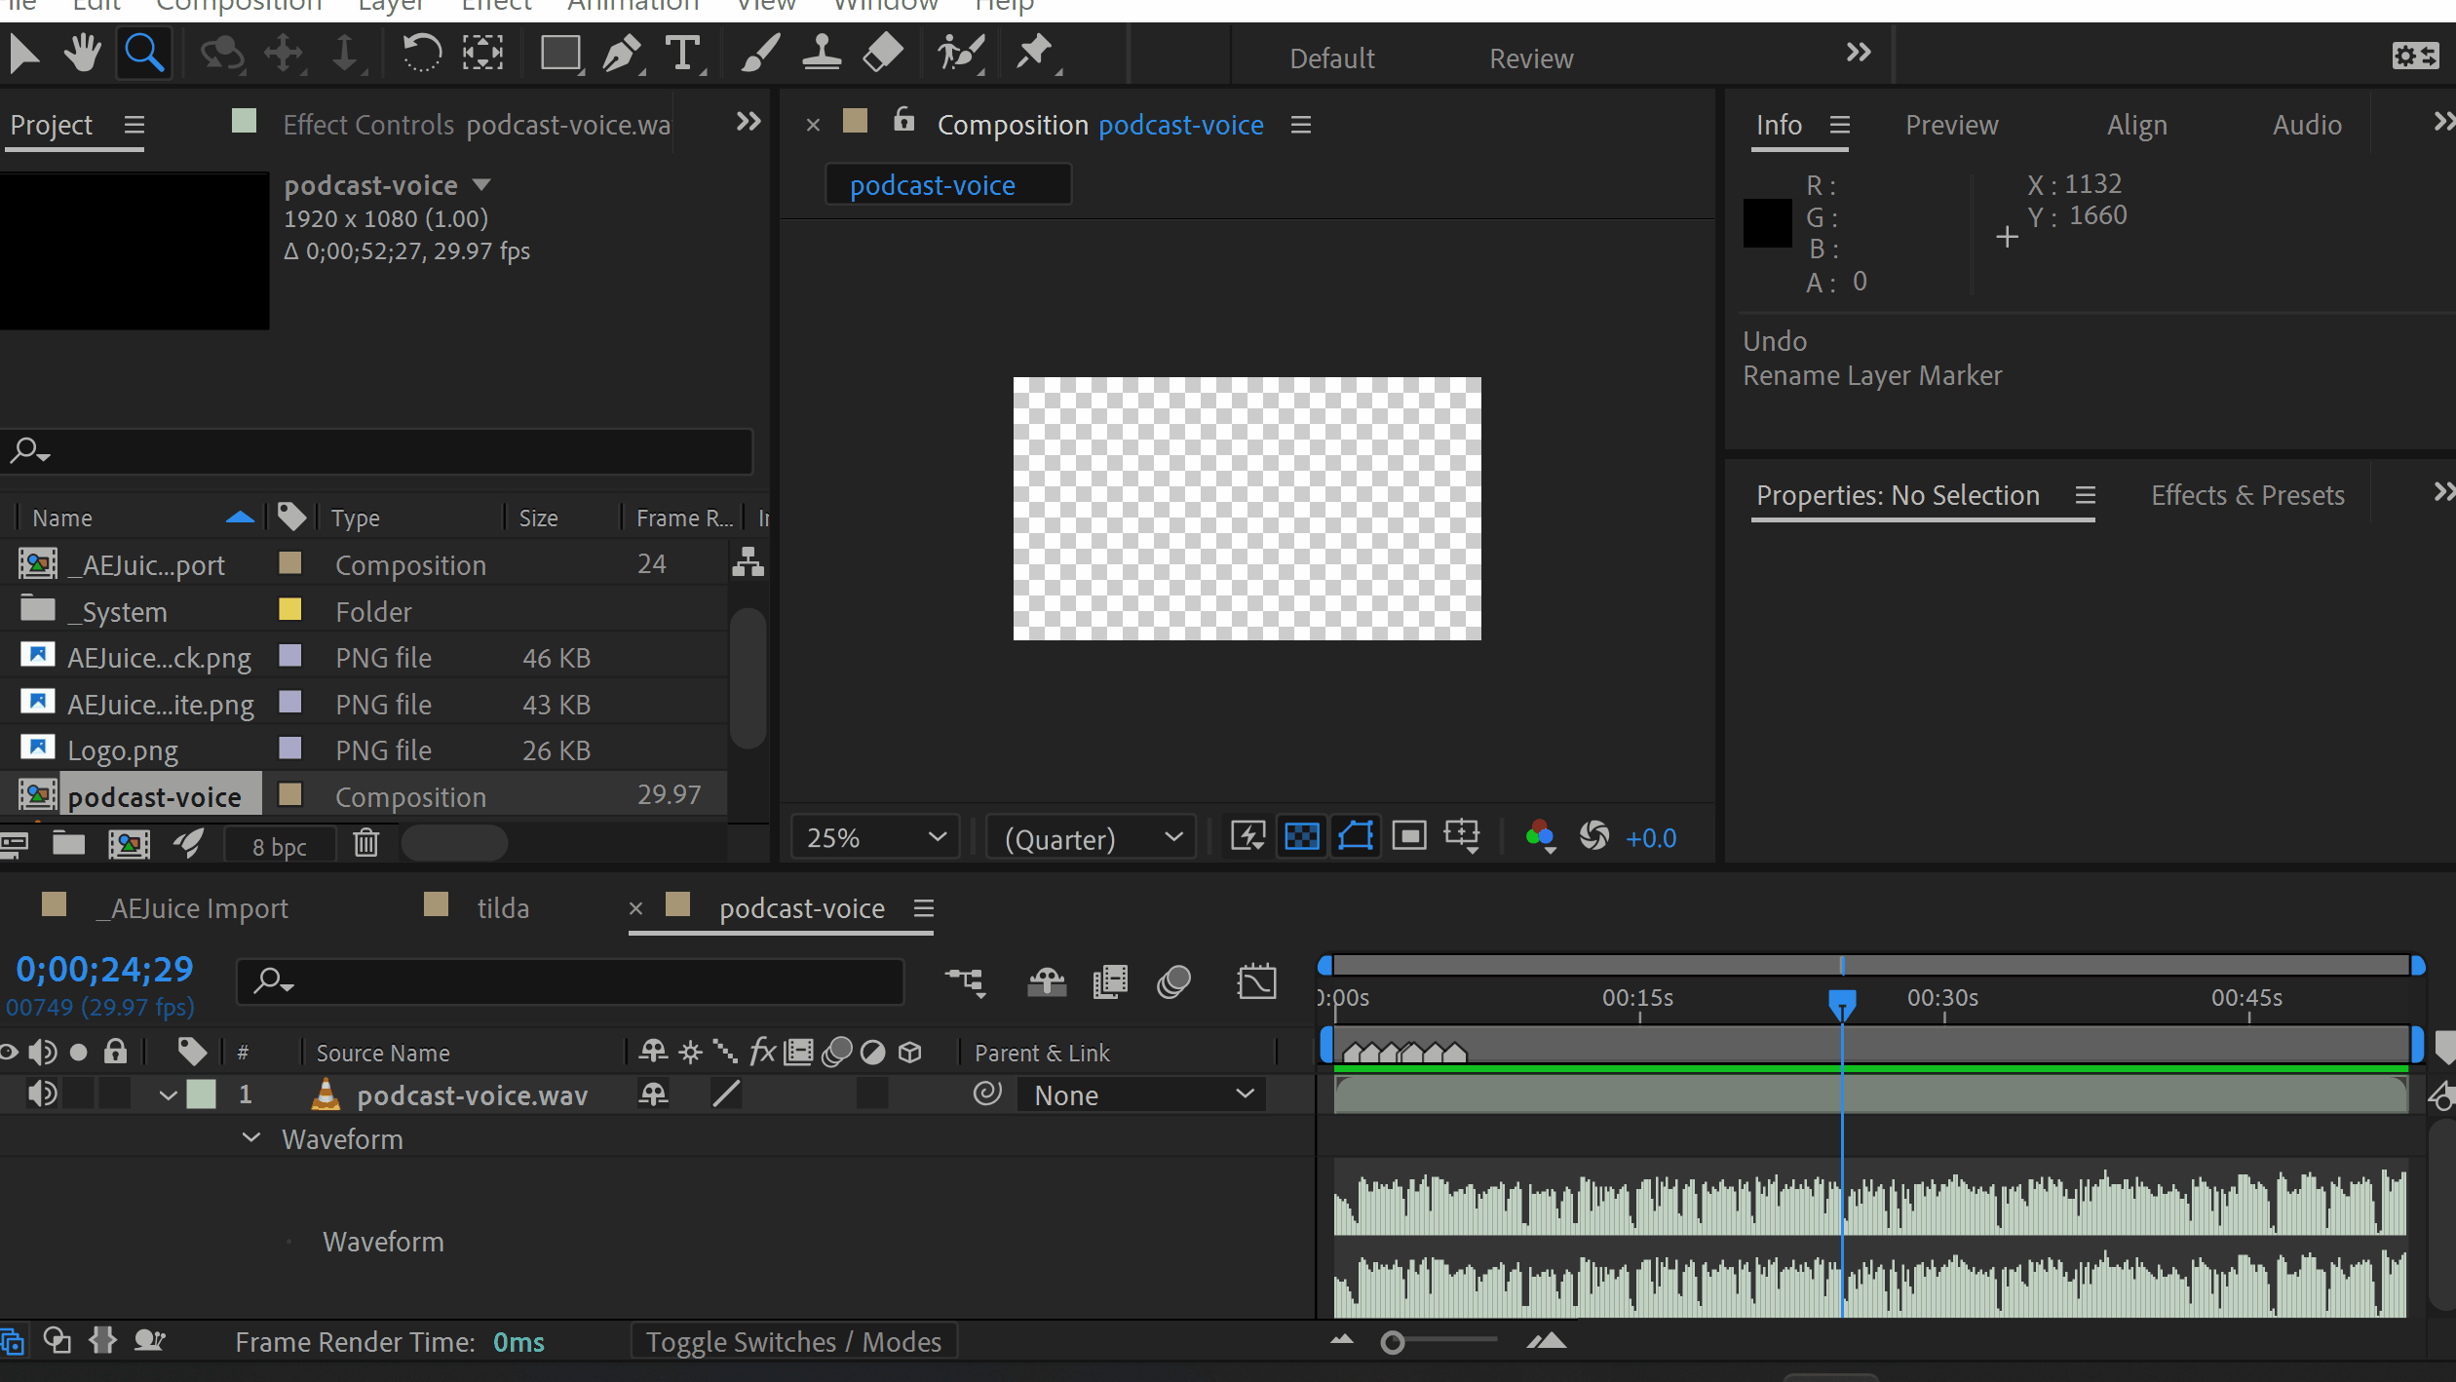Toggle the transparency grid button

pyautogui.click(x=1302, y=836)
